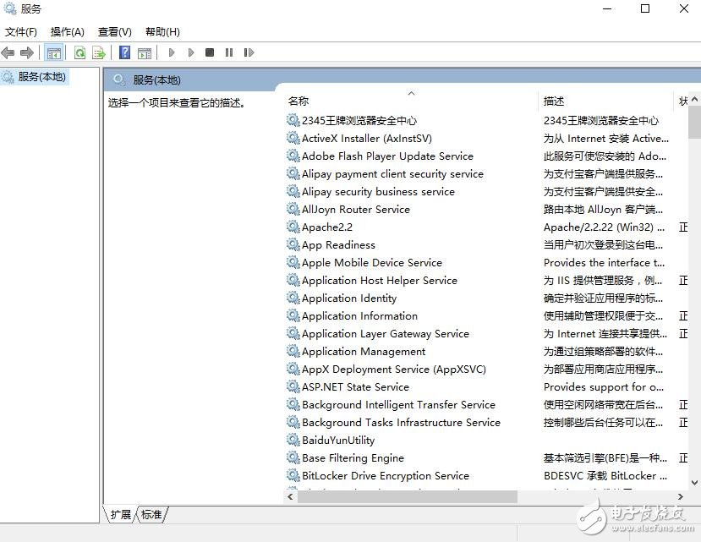Image resolution: width=701 pixels, height=542 pixels.
Task: Select 服务(本地) in the left tree pane
Action: (41, 77)
